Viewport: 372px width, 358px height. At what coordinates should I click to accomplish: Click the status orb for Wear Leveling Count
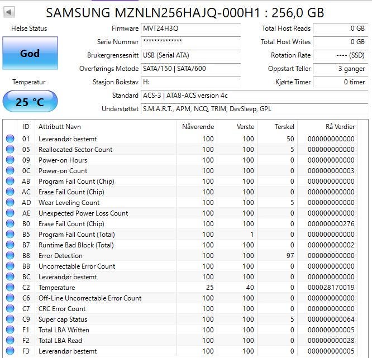[10, 202]
